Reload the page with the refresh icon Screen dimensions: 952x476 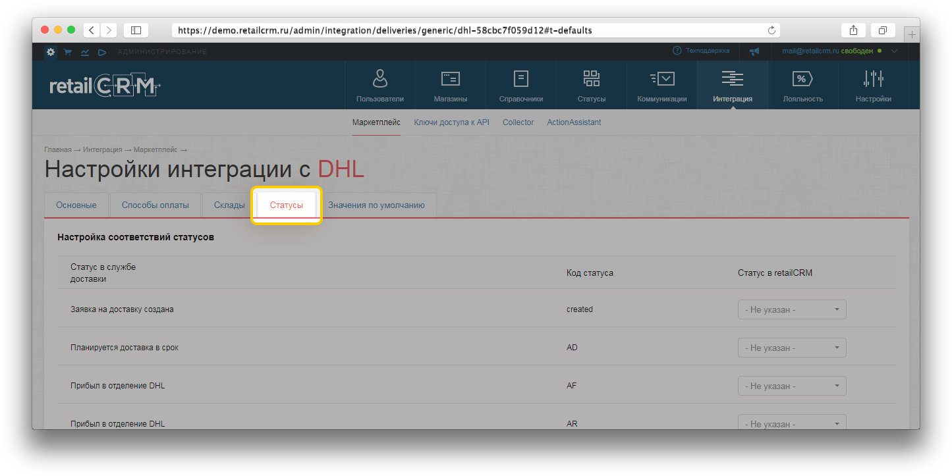coord(771,30)
